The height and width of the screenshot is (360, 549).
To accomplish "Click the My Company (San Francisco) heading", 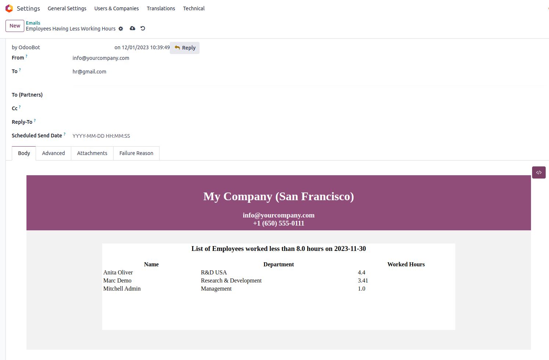I will (279, 197).
